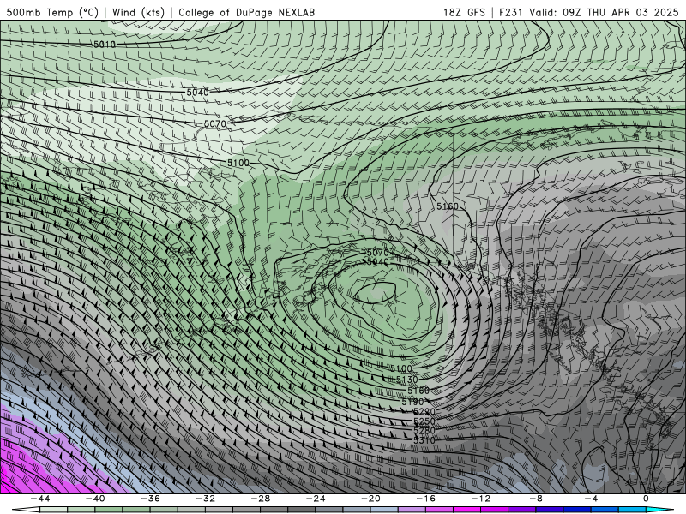Click the 5310 height contour label
Image resolution: width=686 pixels, height=514 pixels.
pyautogui.click(x=424, y=440)
